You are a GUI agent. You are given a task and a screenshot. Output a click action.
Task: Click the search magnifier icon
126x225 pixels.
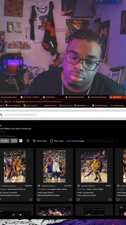[x=1, y=115]
